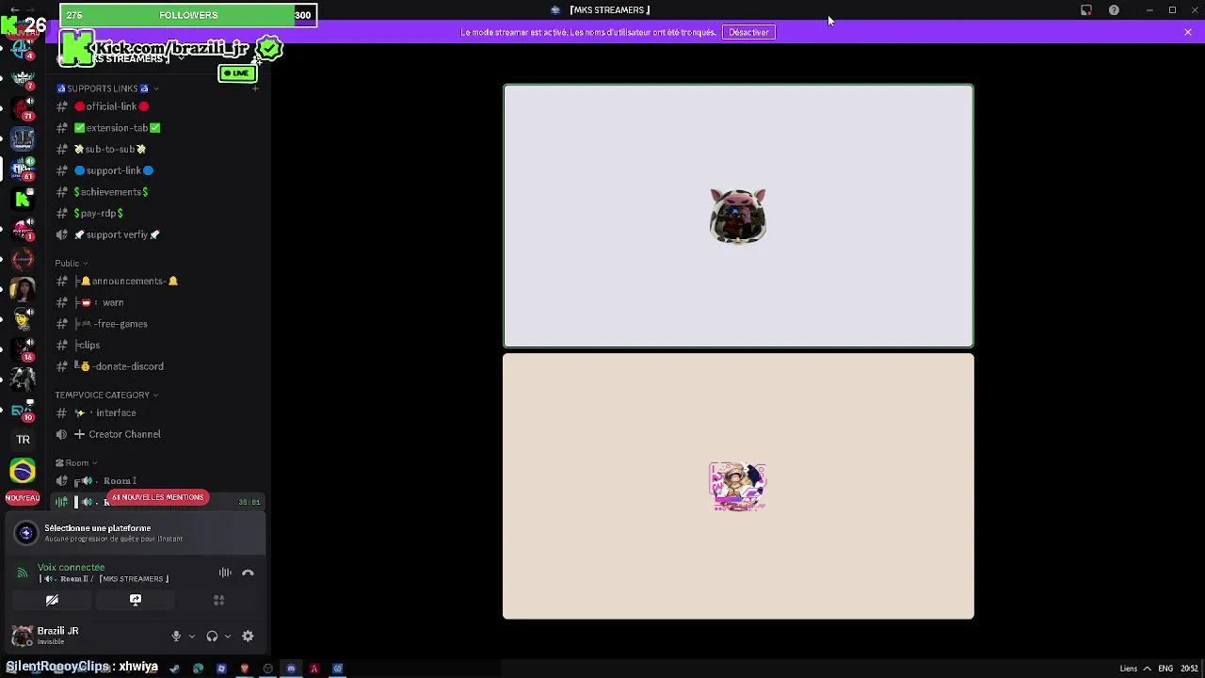This screenshot has width=1205, height=678.
Task: Click the Steam icon in taskbar
Action: 174,669
